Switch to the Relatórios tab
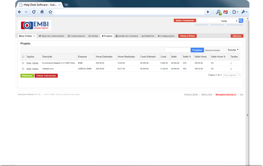The height and width of the screenshot is (166, 263). pyautogui.click(x=148, y=36)
